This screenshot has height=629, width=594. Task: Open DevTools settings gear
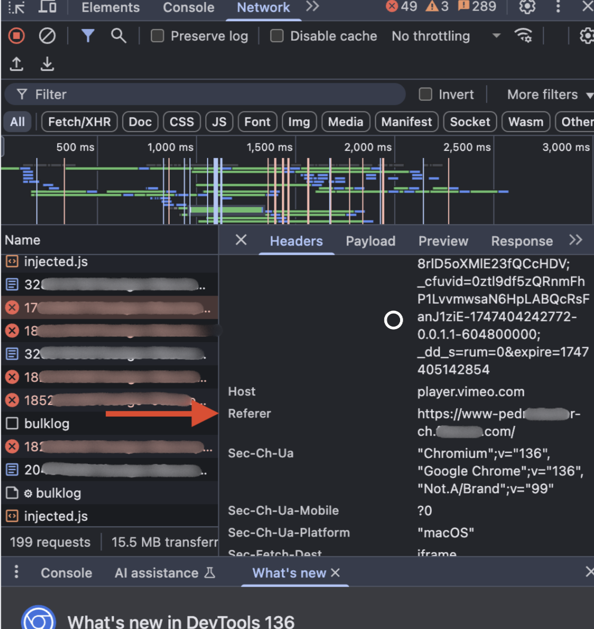527,7
